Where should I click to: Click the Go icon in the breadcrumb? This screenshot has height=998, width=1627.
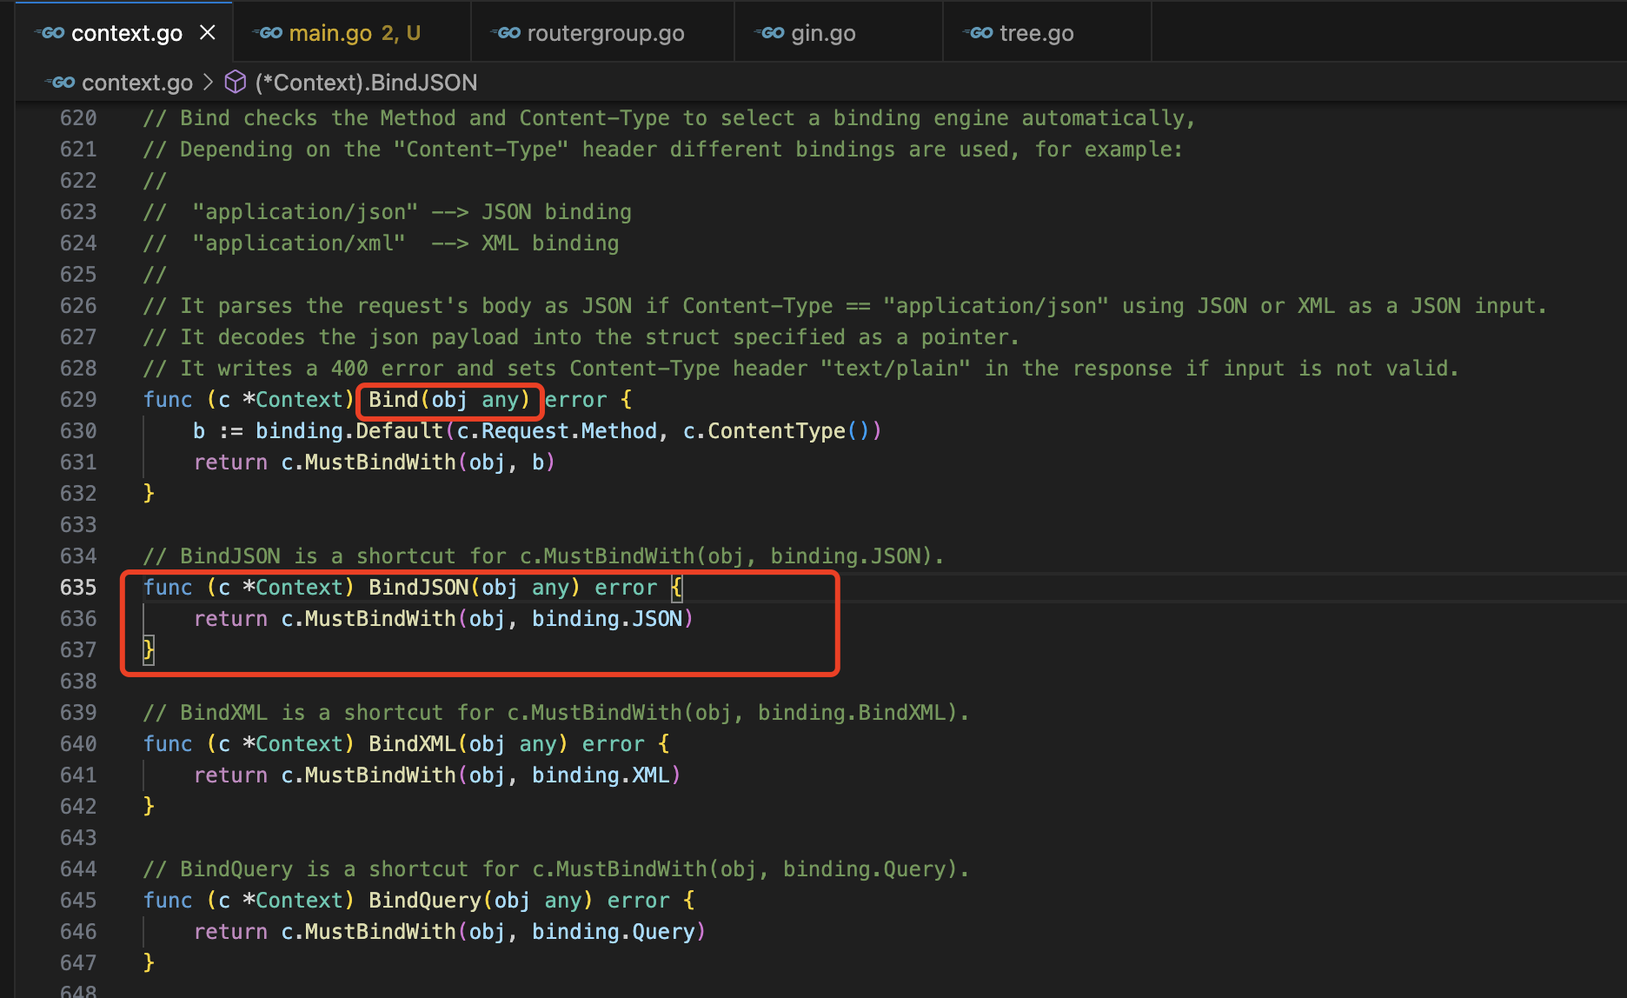60,83
